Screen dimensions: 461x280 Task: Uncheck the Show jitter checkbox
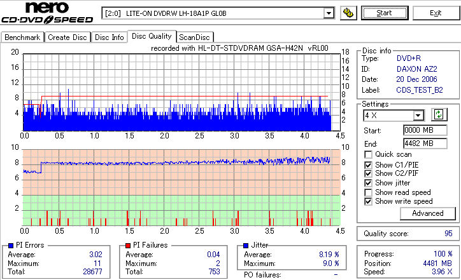tap(368, 183)
